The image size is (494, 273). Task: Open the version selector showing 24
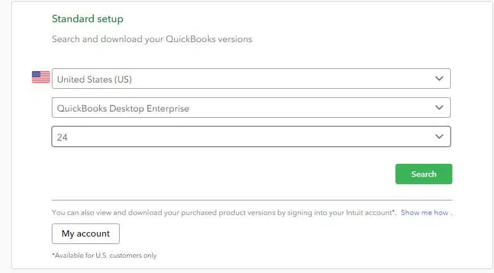251,136
